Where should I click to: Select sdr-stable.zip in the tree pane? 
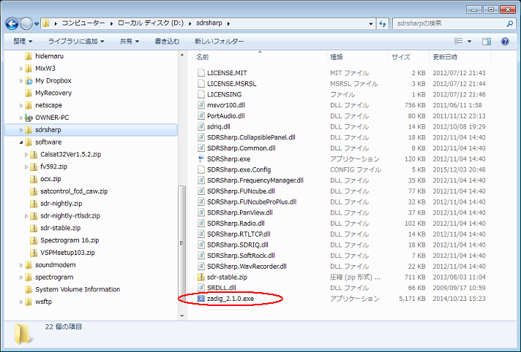coord(60,228)
